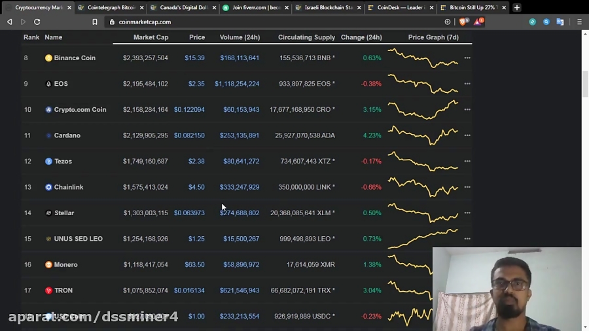589x331 pixels.
Task: Click the UNUS SED LEO logo icon
Action: coord(48,239)
